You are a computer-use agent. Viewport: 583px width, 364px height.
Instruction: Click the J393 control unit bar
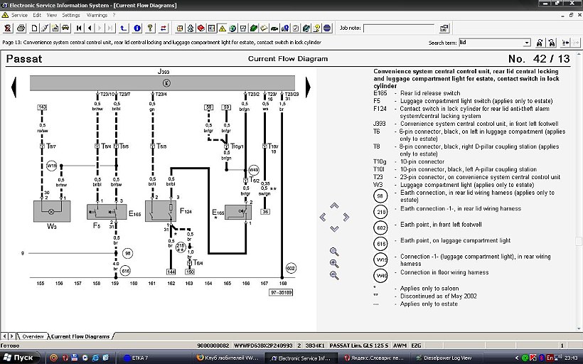coord(163,83)
